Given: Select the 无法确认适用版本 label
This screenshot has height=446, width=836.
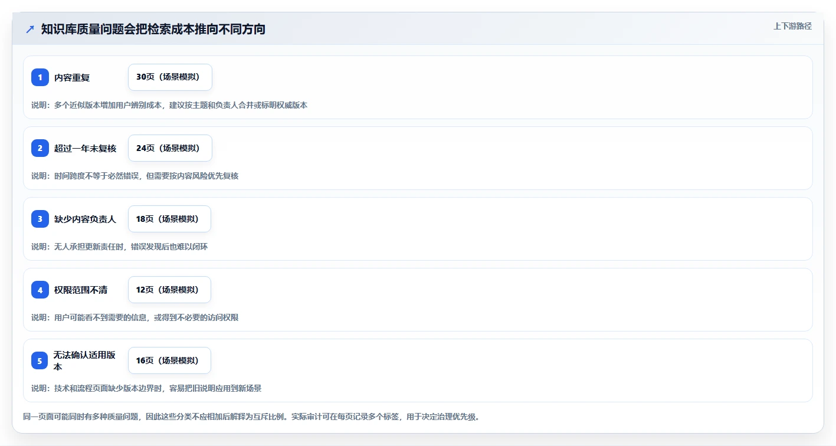Looking at the screenshot, I should (x=84, y=360).
